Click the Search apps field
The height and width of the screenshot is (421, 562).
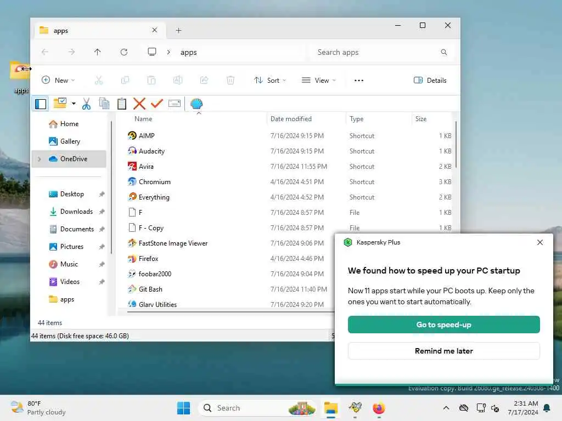point(382,52)
